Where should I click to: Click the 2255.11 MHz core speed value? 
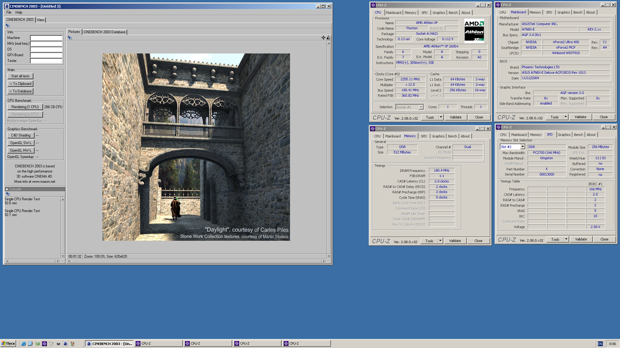click(x=410, y=79)
